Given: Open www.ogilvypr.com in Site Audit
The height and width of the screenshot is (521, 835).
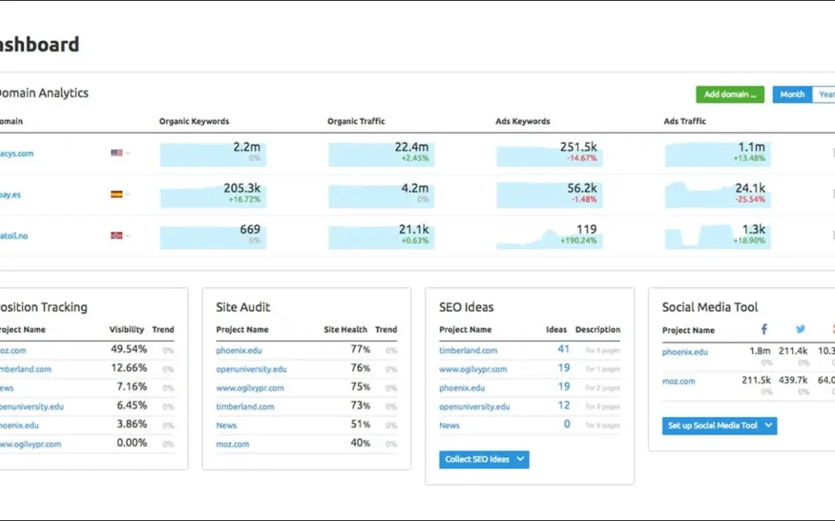Looking at the screenshot, I should tap(250, 388).
